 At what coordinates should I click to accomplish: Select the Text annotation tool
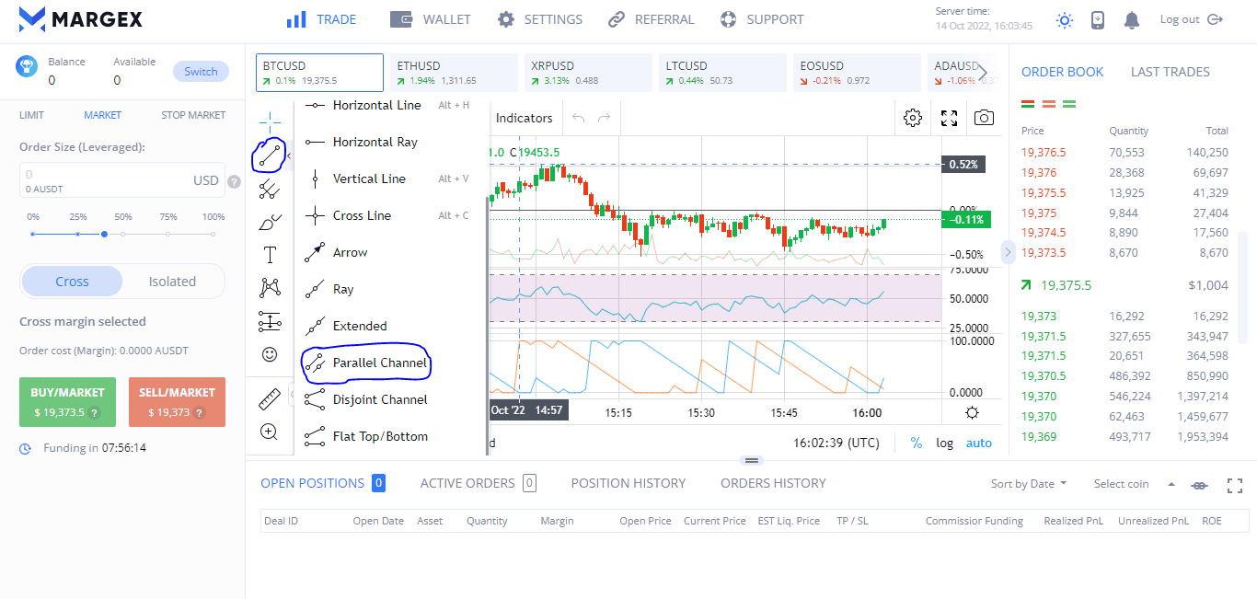pyautogui.click(x=270, y=255)
